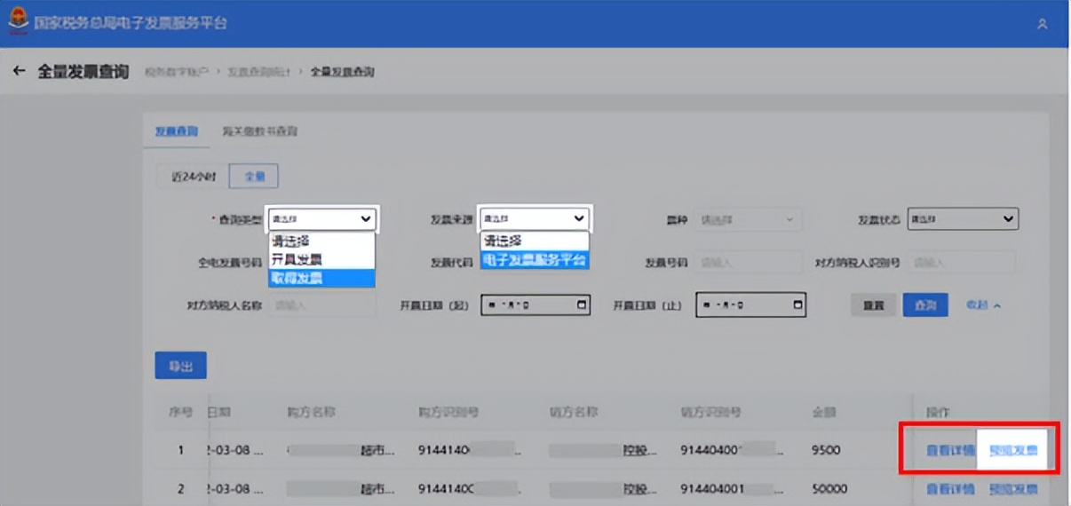Choose 开具发票 option in list
Screen dimensions: 1071x506
click(x=321, y=259)
